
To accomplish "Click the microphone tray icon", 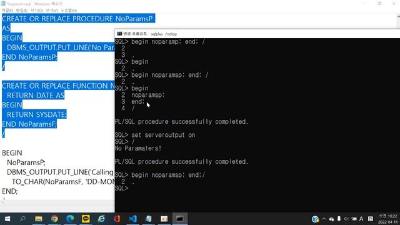I will pyautogui.click(x=339, y=219).
